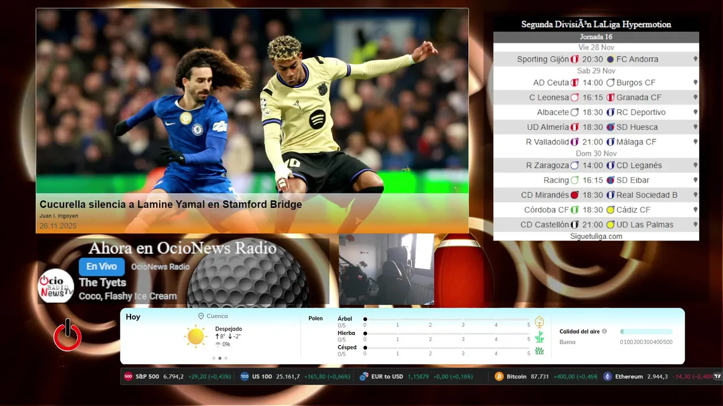Click the R Zaragoza team name
This screenshot has height=406, width=723.
547,165
